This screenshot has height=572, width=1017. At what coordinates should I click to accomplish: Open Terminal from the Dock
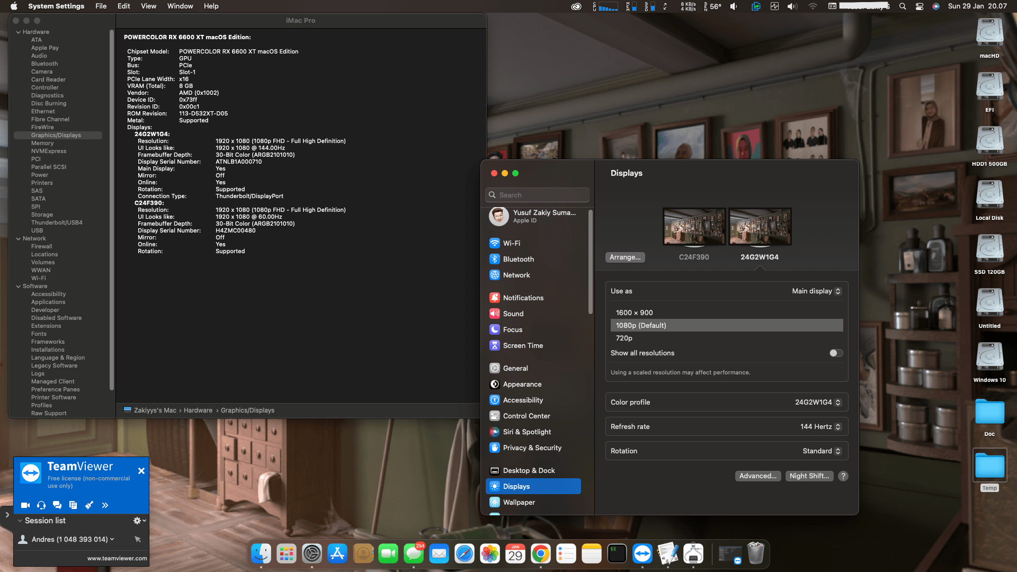617,554
